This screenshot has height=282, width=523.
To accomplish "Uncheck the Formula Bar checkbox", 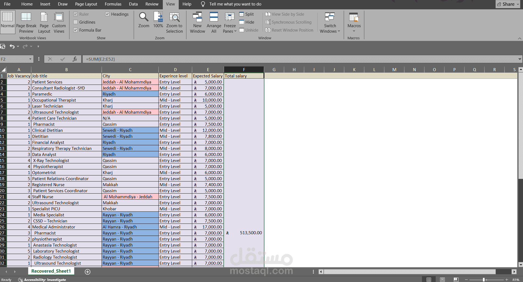I will pos(75,30).
